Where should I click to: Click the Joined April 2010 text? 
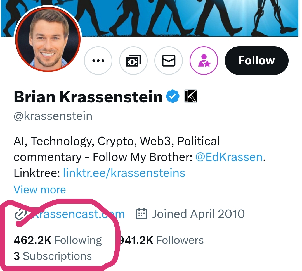(x=198, y=214)
